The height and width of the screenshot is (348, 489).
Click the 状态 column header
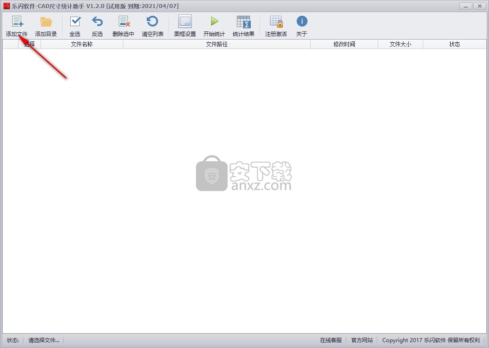[455, 44]
